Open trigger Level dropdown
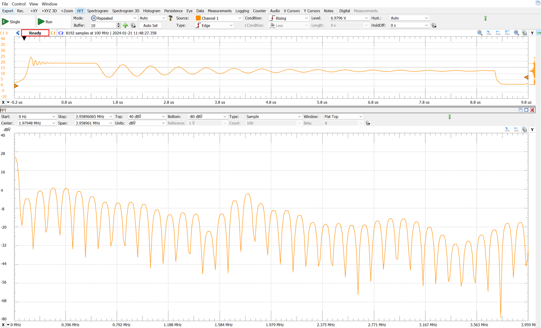Screen dimensions: 541x328 tap(349, 18)
